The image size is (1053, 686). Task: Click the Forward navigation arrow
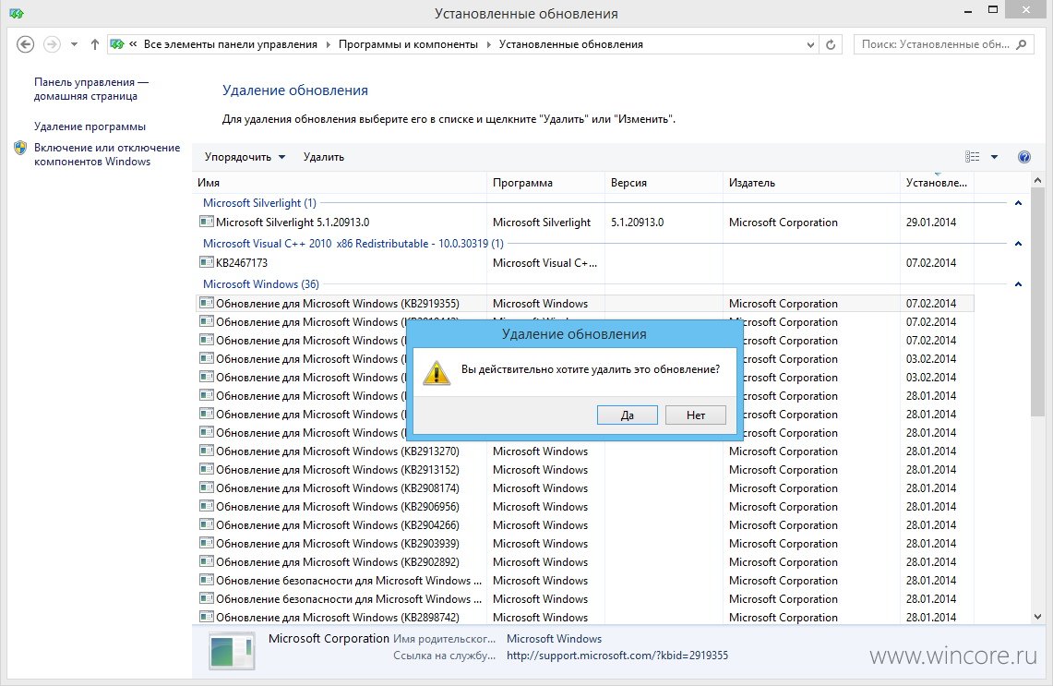pos(52,44)
